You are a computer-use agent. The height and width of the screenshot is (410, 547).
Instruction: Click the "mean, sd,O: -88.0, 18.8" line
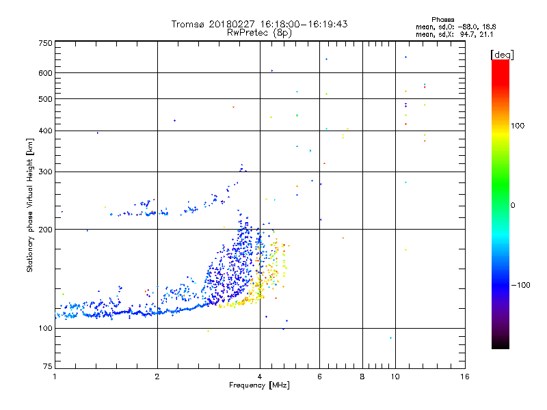pyautogui.click(x=455, y=27)
